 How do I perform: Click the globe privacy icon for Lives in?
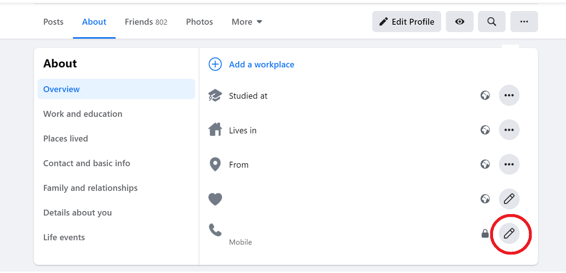(x=485, y=130)
